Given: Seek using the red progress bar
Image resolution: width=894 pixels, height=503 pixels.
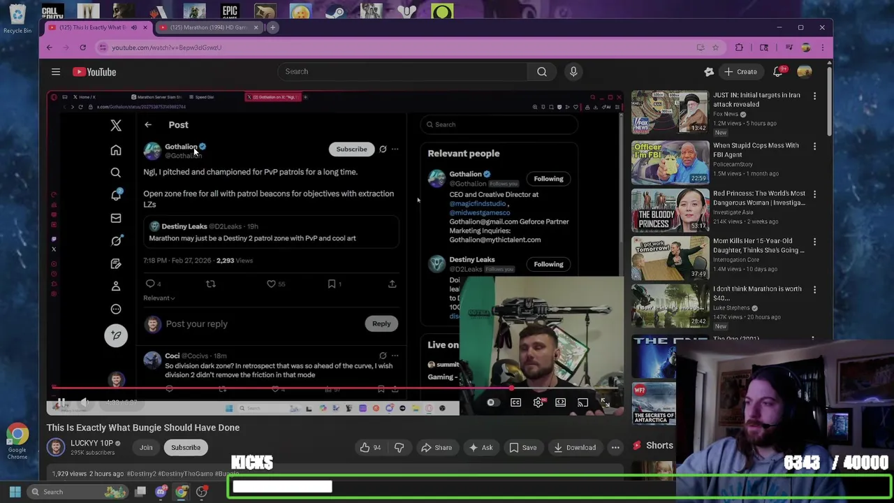Looking at the screenshot, I should (335, 388).
